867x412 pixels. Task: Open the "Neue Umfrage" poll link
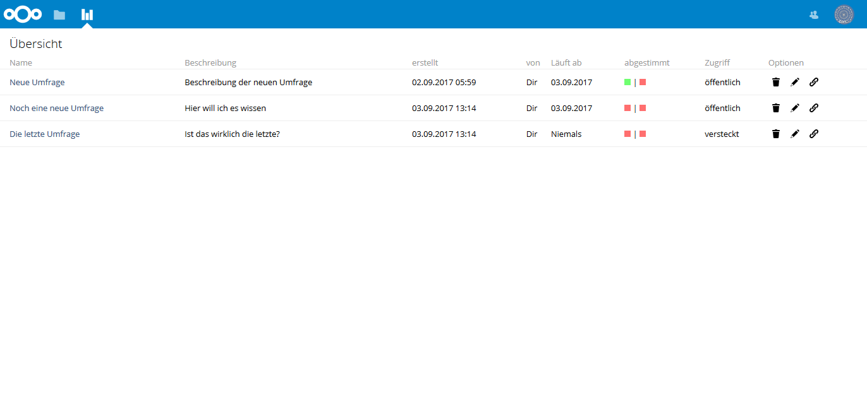coord(37,82)
